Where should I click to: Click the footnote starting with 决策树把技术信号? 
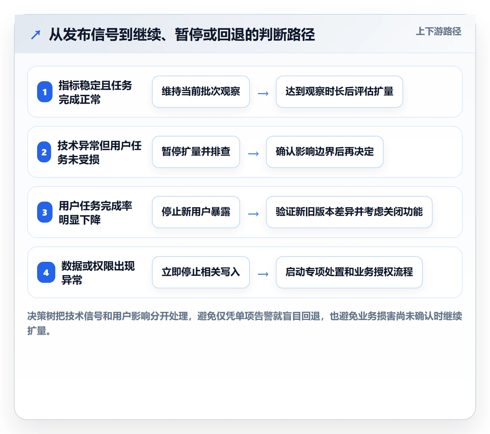click(245, 323)
